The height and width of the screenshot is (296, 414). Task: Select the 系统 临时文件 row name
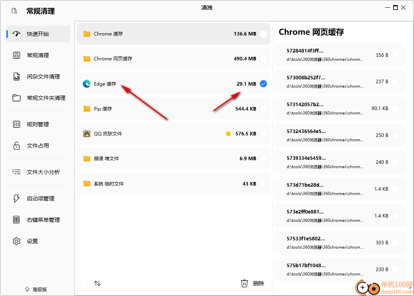[108, 184]
